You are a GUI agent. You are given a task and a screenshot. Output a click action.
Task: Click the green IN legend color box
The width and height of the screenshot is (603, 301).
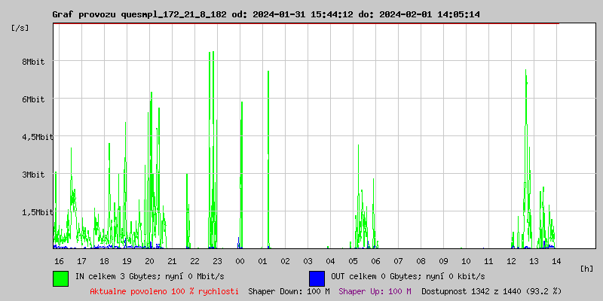60,278
